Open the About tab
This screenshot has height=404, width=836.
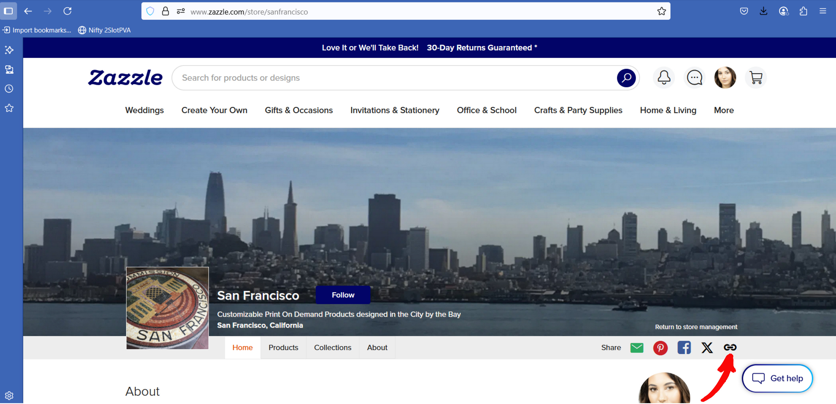[377, 347]
